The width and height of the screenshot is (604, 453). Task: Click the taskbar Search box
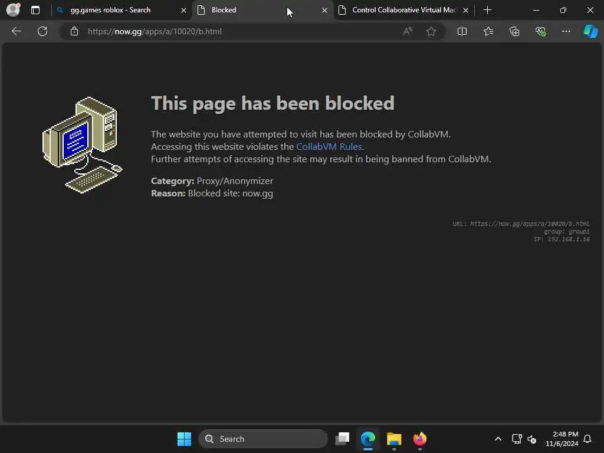click(x=263, y=439)
